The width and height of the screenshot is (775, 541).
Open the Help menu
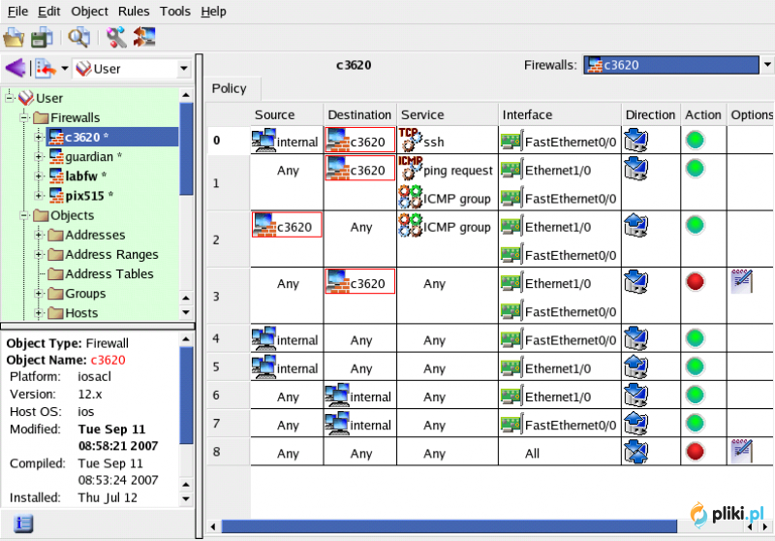tap(213, 11)
